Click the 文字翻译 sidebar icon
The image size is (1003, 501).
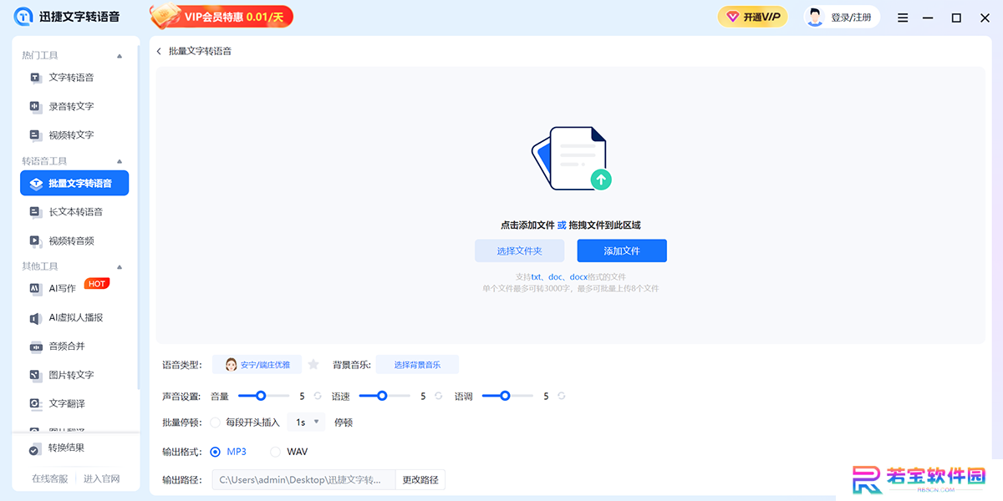point(35,403)
